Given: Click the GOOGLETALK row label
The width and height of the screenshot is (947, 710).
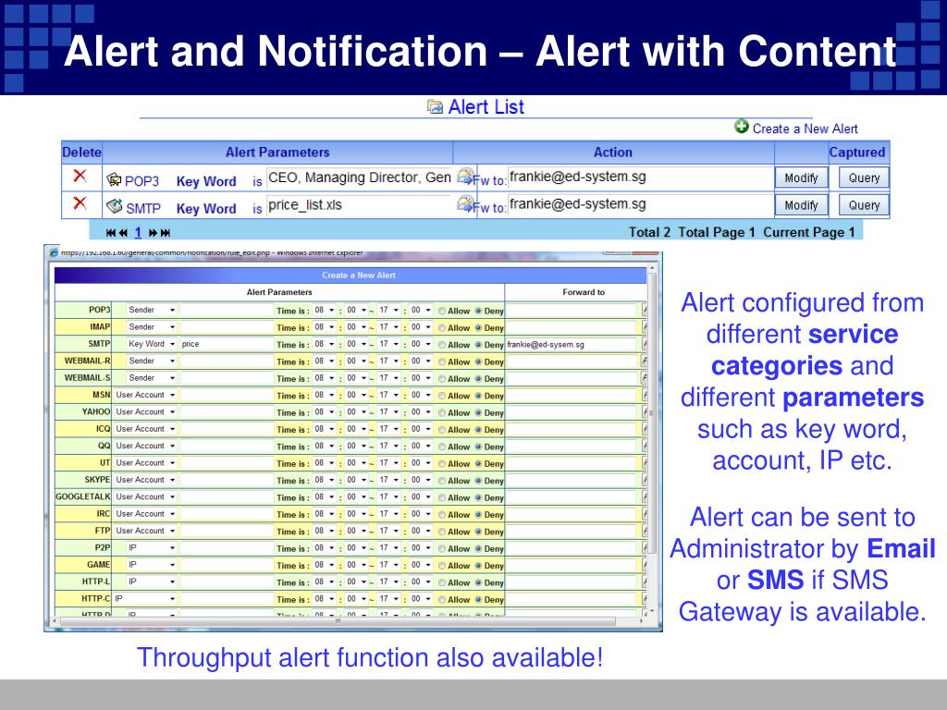Looking at the screenshot, I should pyautogui.click(x=82, y=496).
